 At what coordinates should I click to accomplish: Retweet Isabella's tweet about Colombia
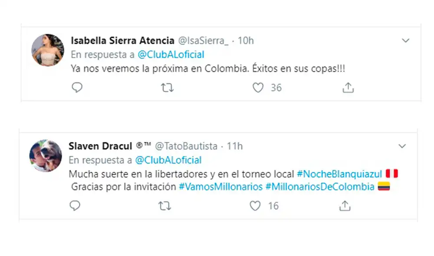[x=166, y=87]
